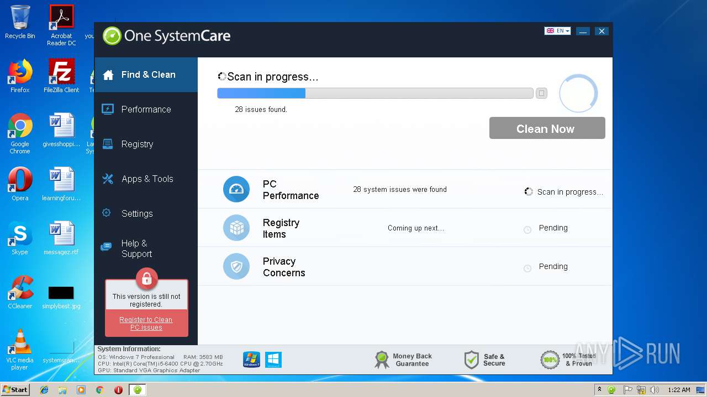Open the One SystemCare taskbar button
Screen dimensions: 707x397
pyautogui.click(x=138, y=390)
